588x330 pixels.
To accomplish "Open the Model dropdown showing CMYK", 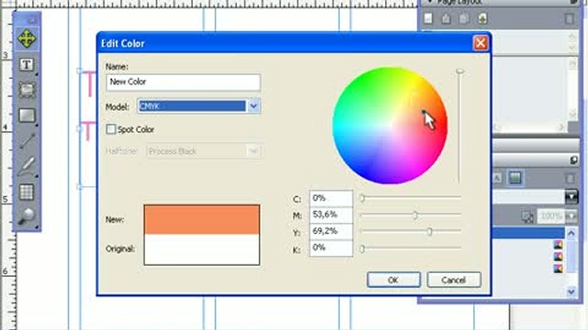I will pos(254,106).
